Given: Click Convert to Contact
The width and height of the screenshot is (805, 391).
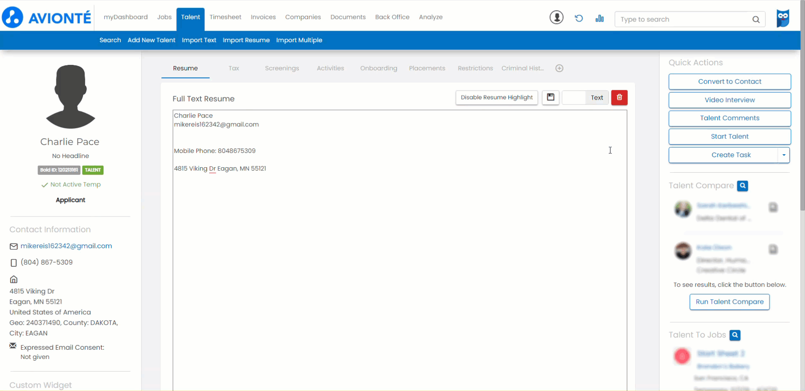Looking at the screenshot, I should (x=729, y=81).
